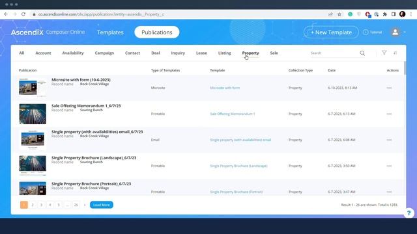Filter publications by Lease
The image size is (417, 234).
coord(201,53)
